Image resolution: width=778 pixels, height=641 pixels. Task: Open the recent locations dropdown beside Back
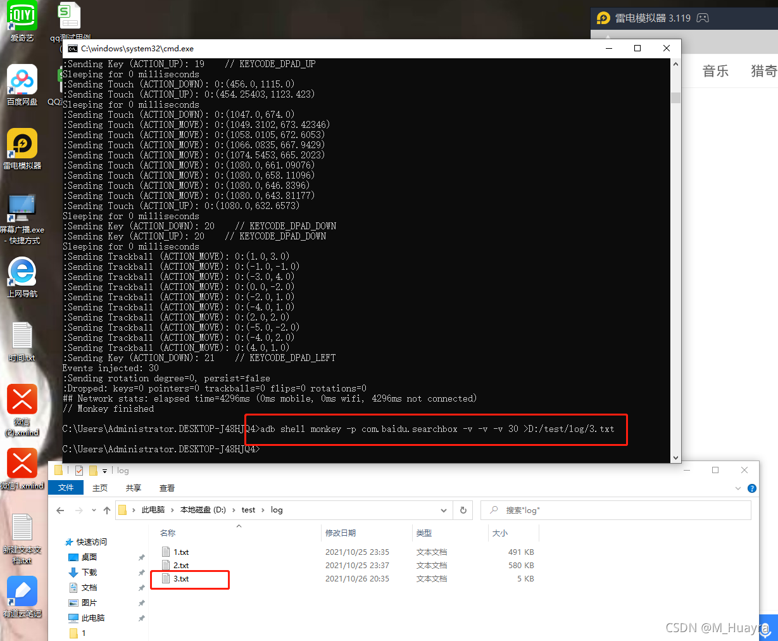93,510
